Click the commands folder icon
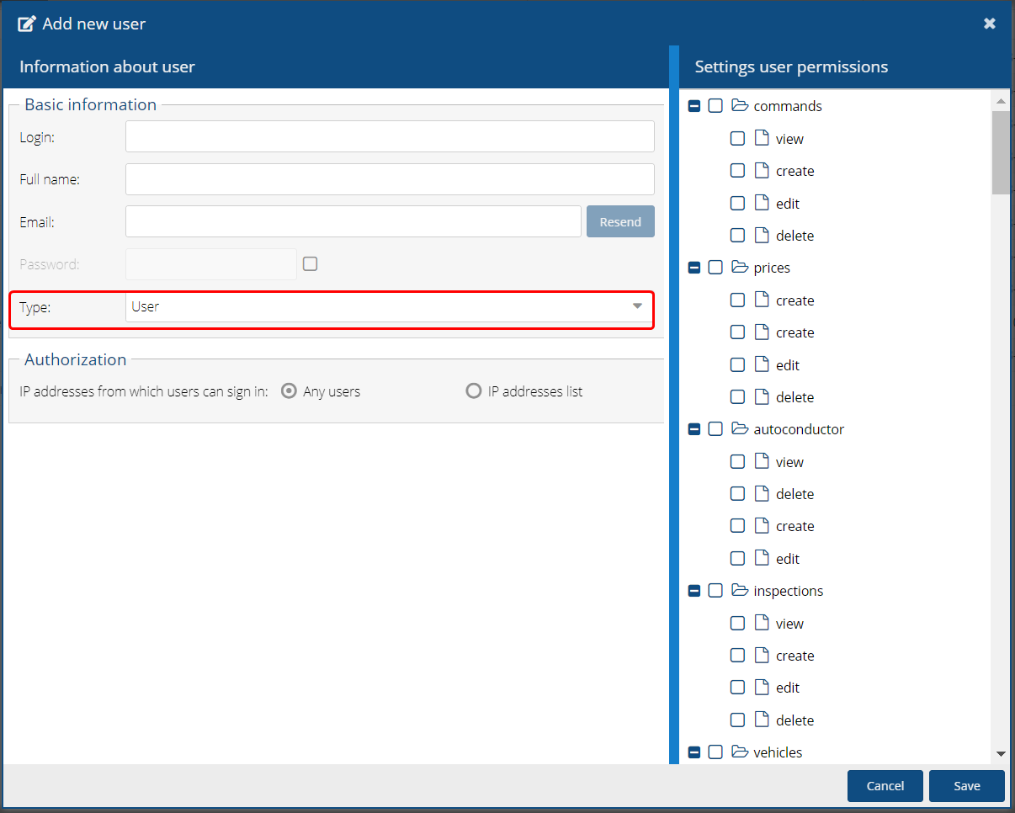1015x813 pixels. click(740, 106)
